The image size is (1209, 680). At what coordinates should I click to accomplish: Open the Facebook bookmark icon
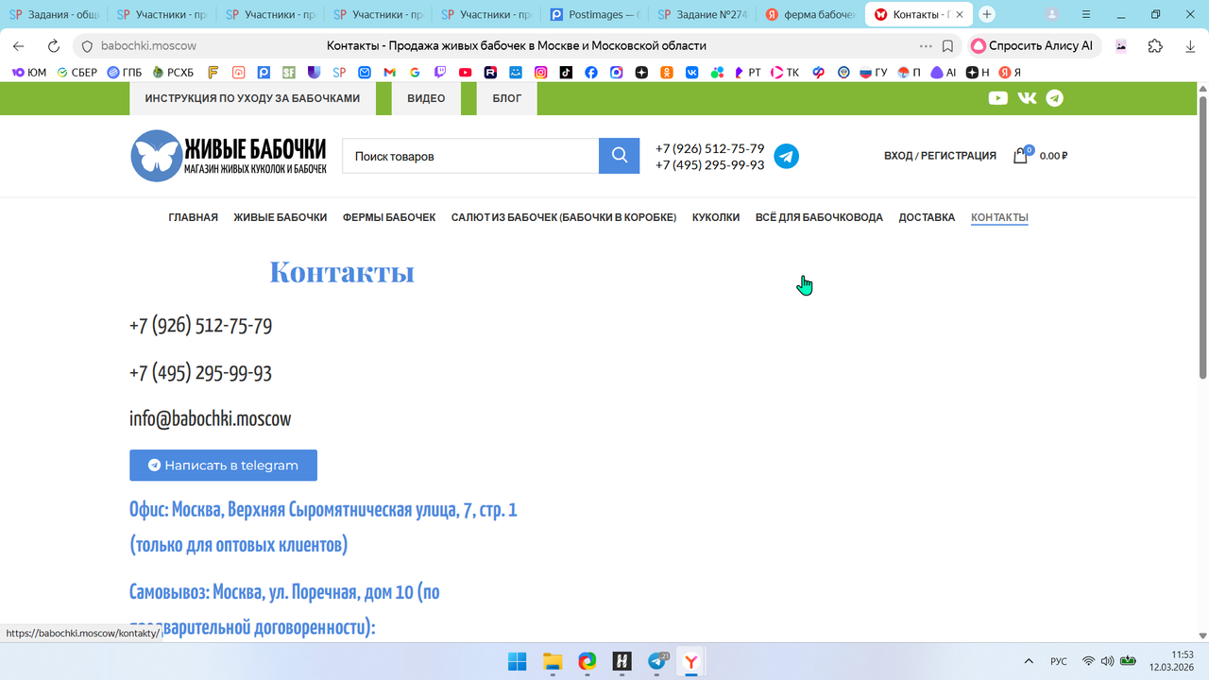pyautogui.click(x=591, y=72)
